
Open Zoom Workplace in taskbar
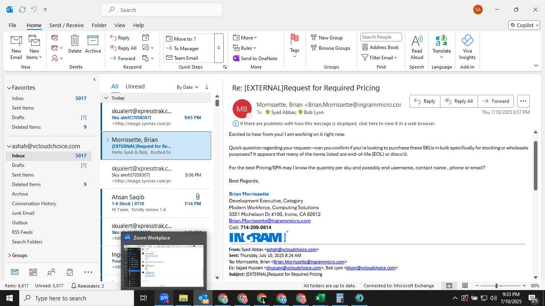point(164,298)
